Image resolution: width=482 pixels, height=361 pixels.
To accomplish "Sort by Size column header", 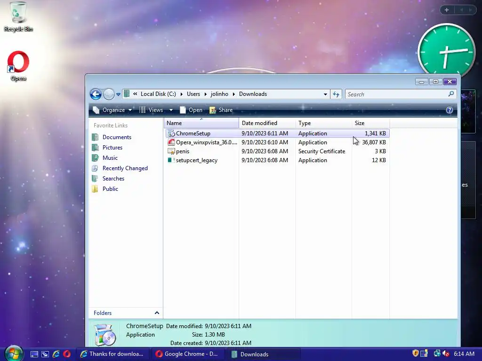I will pos(370,123).
